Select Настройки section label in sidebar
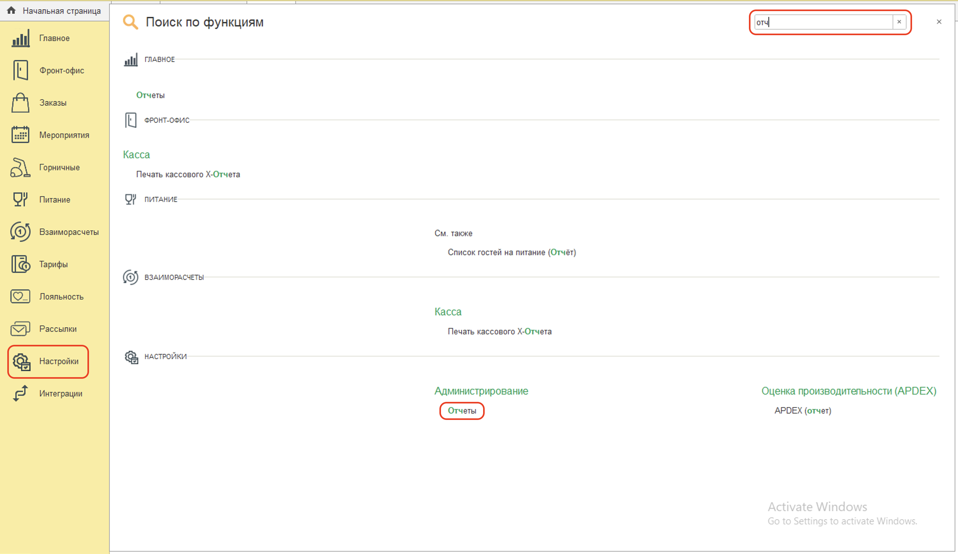Viewport: 958px width, 554px height. 59,361
